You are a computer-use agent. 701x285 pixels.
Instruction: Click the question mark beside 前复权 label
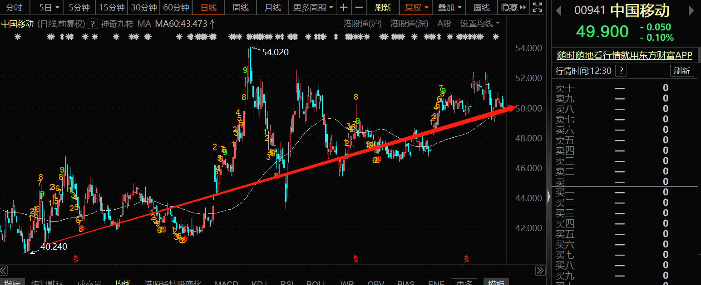pyautogui.click(x=93, y=24)
